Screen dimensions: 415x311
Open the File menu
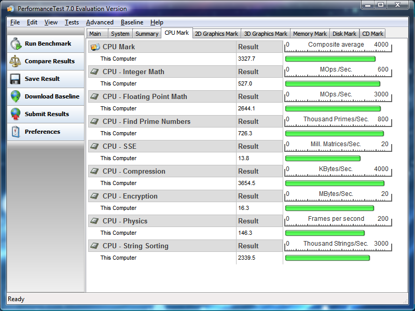coord(15,22)
